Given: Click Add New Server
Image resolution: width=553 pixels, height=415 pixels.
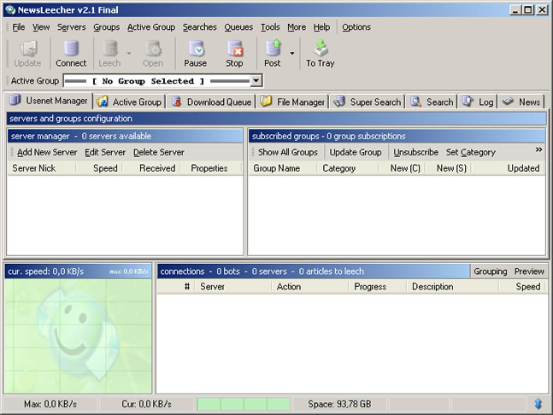Looking at the screenshot, I should tap(47, 152).
